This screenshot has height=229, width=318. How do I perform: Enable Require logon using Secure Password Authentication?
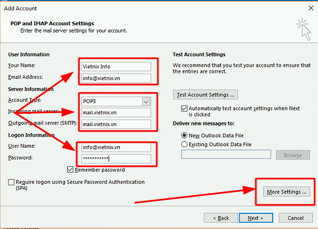point(11,182)
